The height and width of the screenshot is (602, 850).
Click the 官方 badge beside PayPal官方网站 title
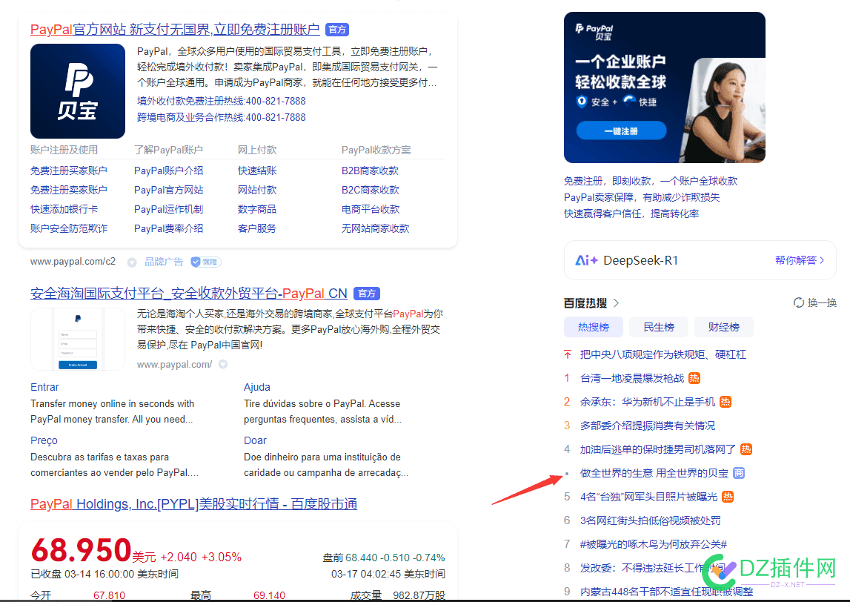pos(337,30)
